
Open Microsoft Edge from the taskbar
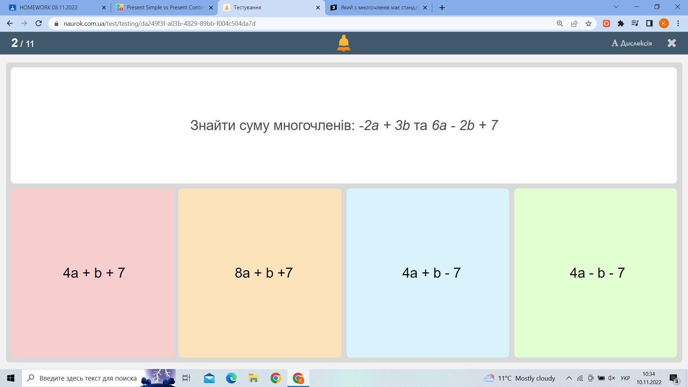coord(231,378)
